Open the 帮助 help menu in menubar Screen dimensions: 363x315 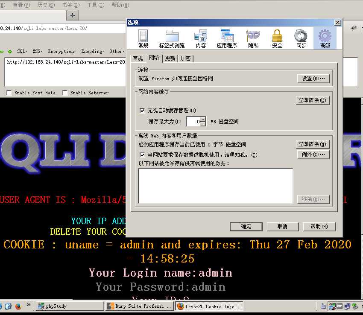120,5
